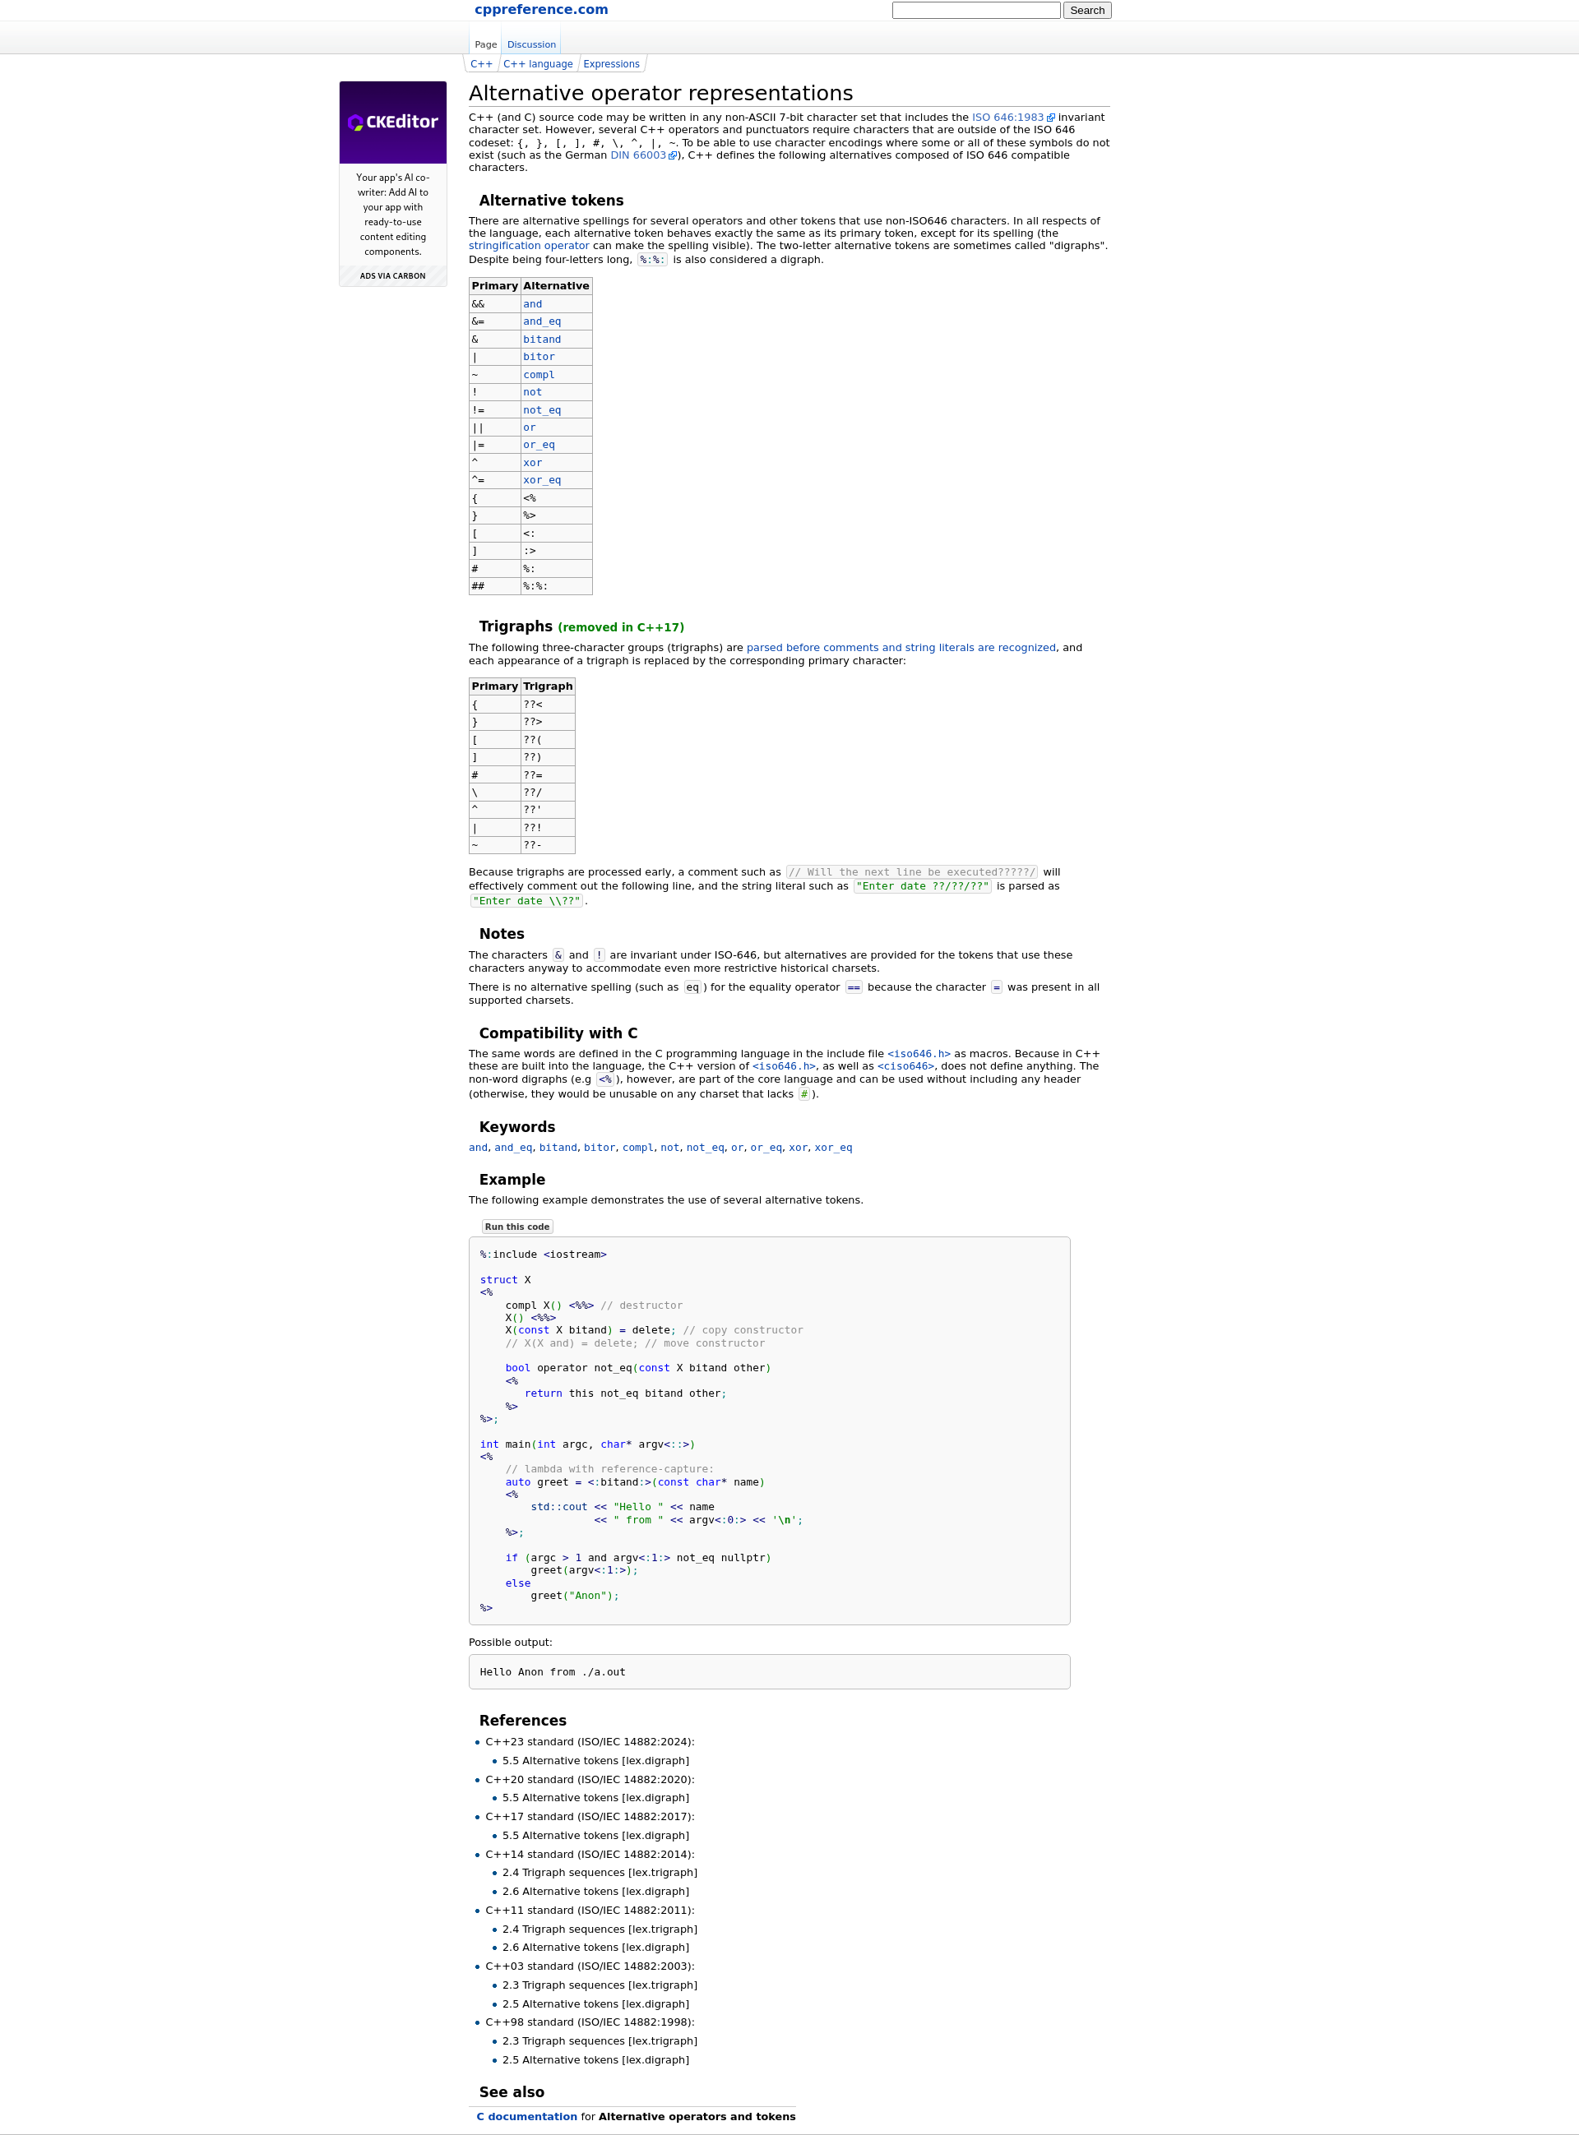
Task: Open the cppreference.com home logo
Action: [x=541, y=10]
